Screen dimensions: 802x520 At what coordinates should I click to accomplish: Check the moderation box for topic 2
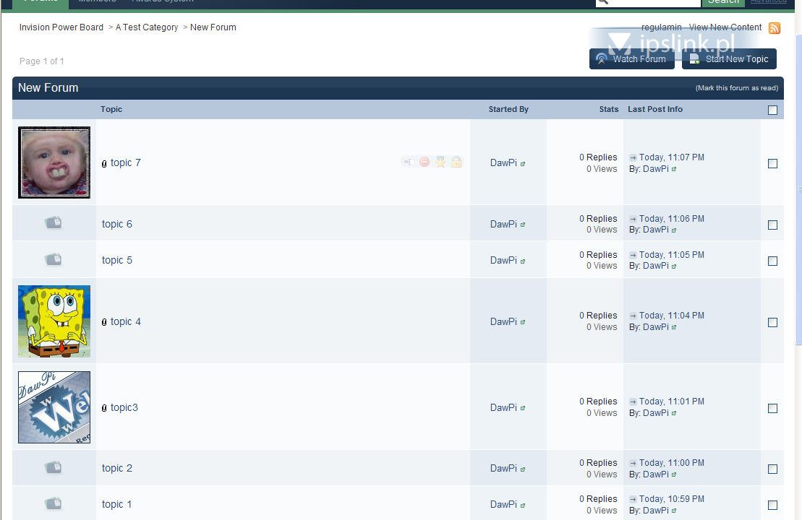pos(772,469)
